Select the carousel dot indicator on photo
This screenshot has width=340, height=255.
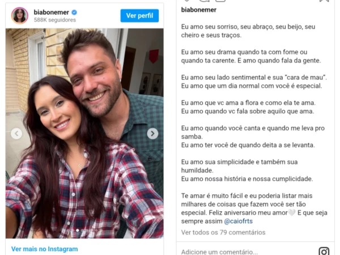pyautogui.click(x=78, y=230)
